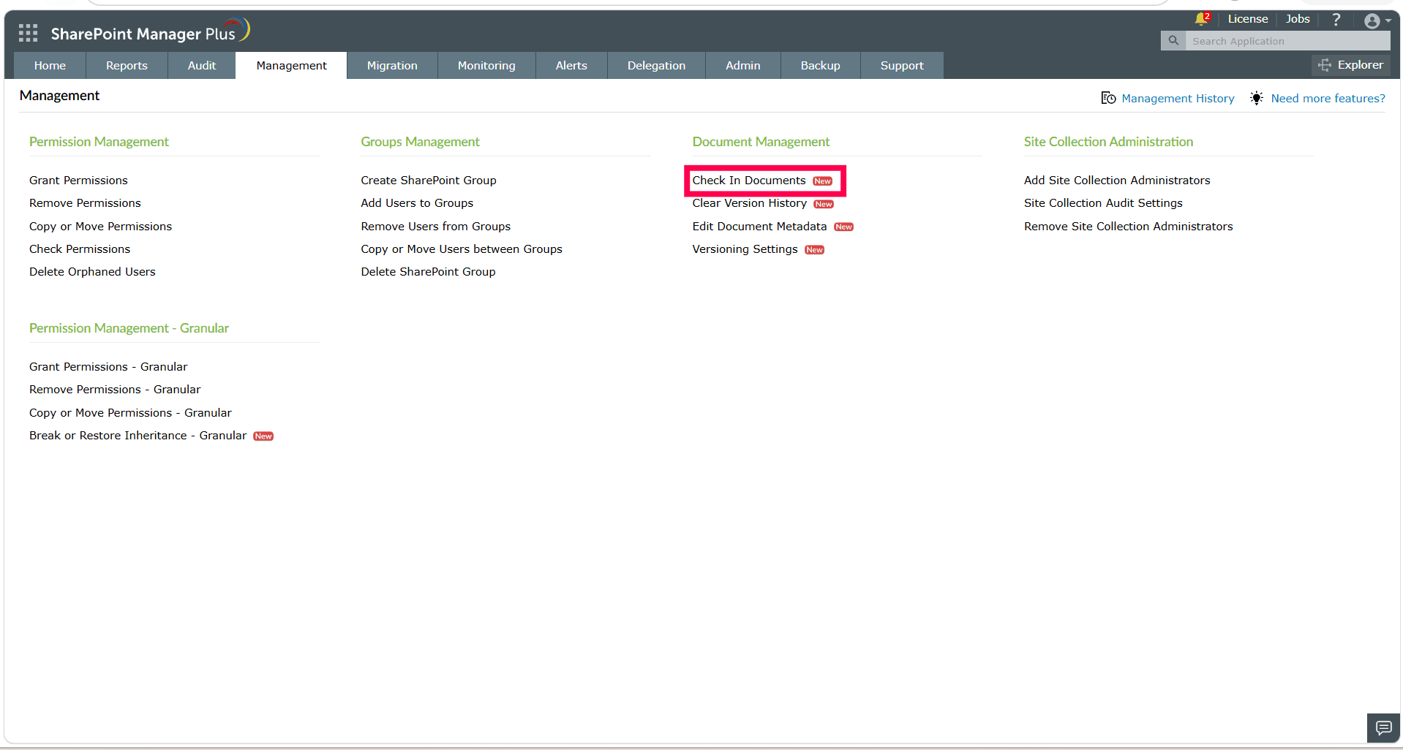This screenshot has height=750, width=1403.
Task: Open the Explorer button
Action: pyautogui.click(x=1350, y=65)
